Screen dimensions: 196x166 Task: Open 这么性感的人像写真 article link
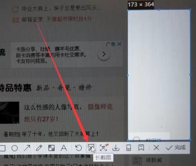53,107
